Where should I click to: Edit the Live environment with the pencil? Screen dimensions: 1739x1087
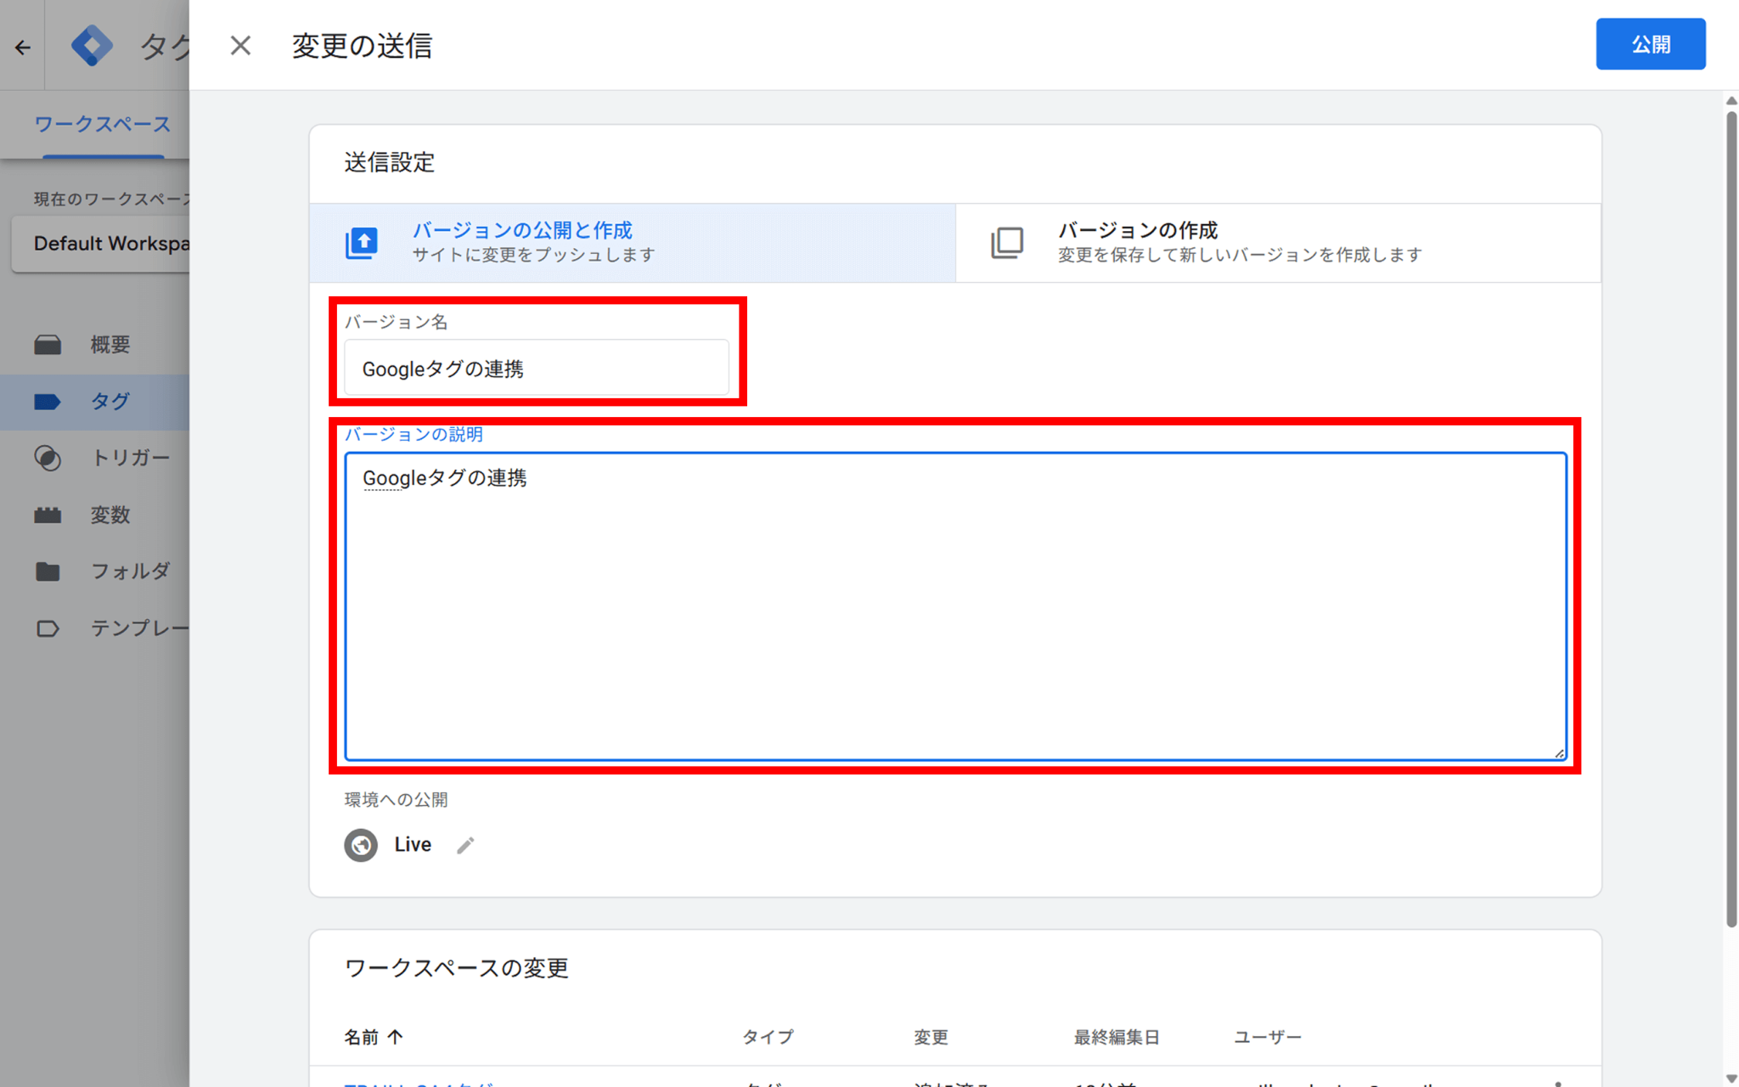point(465,845)
